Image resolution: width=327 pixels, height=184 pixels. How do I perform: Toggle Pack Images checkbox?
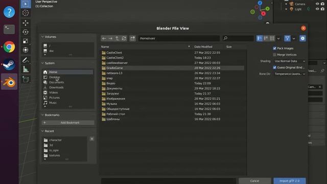point(275,49)
